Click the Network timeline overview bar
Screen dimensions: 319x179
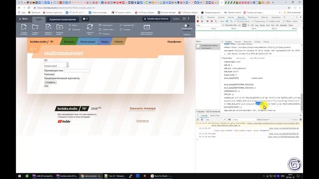[x=249, y=33]
